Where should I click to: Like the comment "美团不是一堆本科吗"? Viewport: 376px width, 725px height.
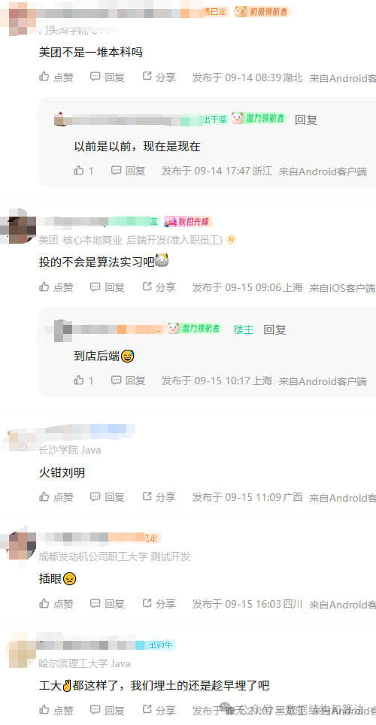tap(56, 77)
